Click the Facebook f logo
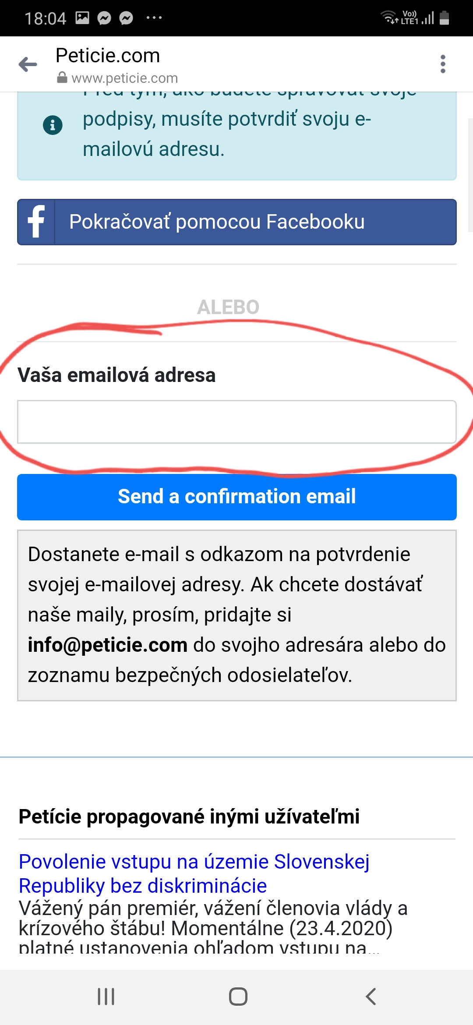This screenshot has height=1025, width=473. [x=36, y=222]
